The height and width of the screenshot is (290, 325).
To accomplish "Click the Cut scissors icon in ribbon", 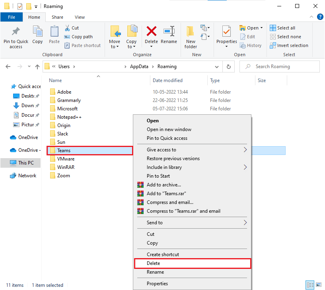I will click(67, 28).
